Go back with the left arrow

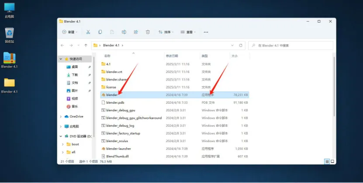(x=62, y=45)
